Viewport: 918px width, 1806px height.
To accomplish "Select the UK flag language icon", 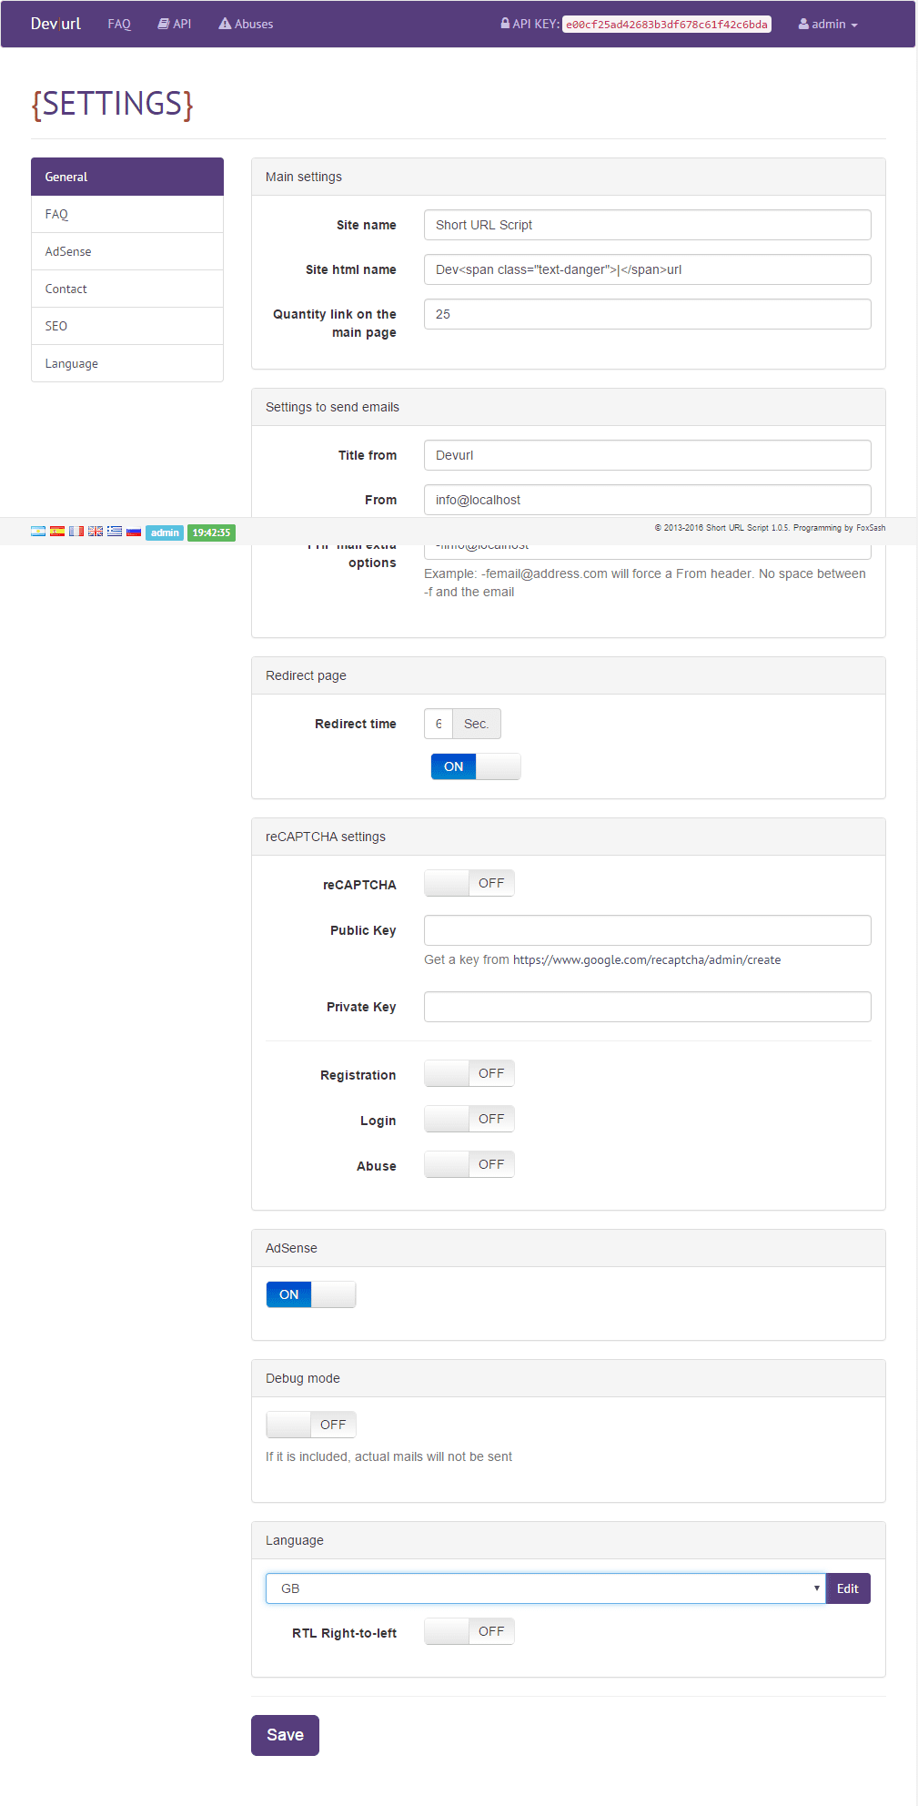I will [96, 532].
